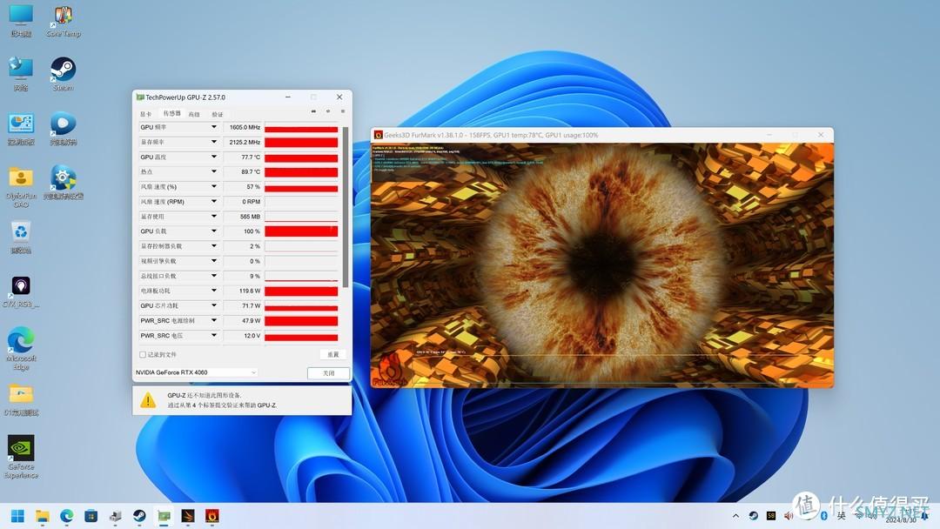Click the GPU 负载 100% red graph bar
Viewport: 940px width, 529px height.
(301, 231)
